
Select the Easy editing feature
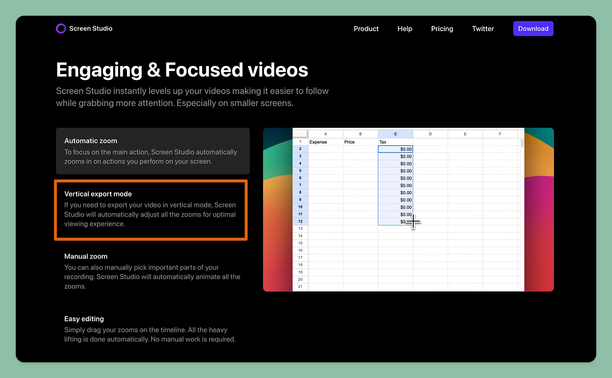point(153,329)
